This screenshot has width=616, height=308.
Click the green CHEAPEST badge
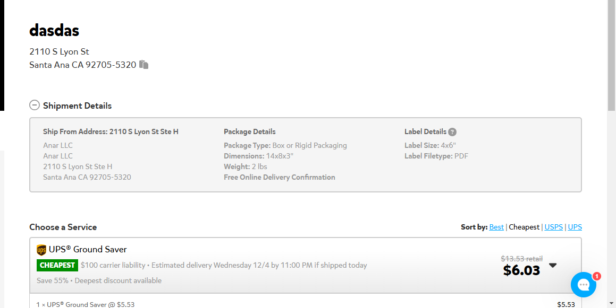coord(57,265)
